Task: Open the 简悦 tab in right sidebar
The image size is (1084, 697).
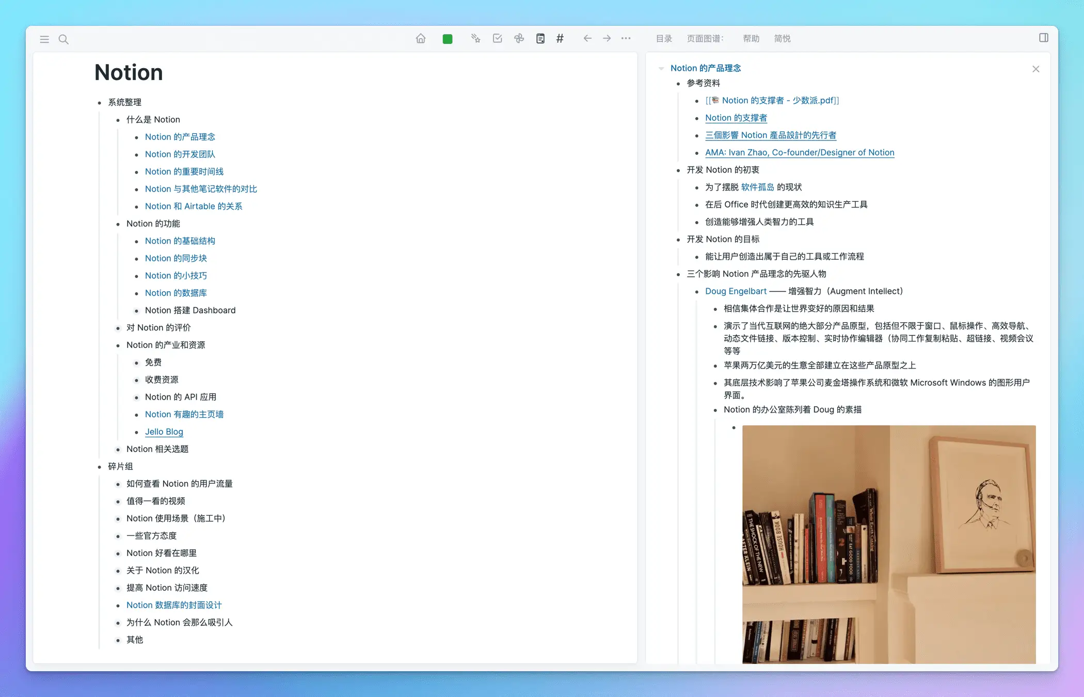Action: 783,39
